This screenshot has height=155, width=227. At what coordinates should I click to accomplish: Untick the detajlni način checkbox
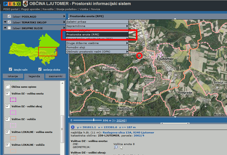10,70
